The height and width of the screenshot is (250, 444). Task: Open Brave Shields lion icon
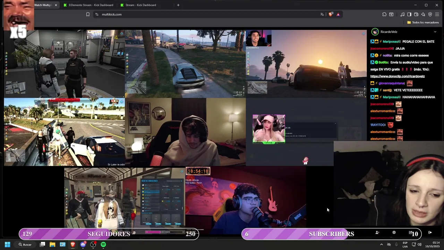pyautogui.click(x=331, y=14)
